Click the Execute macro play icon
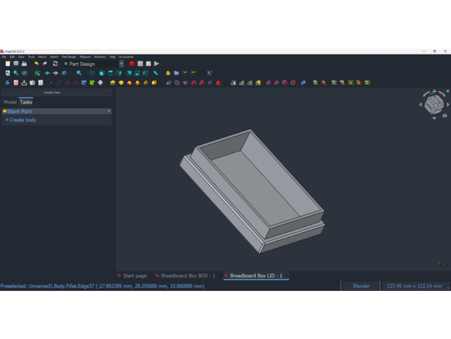The width and height of the screenshot is (451, 339). [157, 64]
